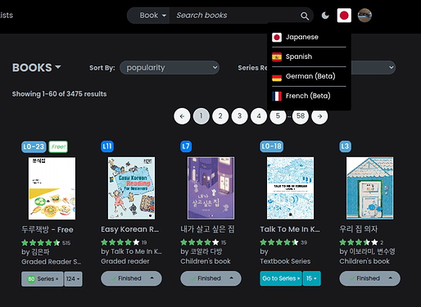The height and width of the screenshot is (307, 421).
Task: Click the Textbook Series category text
Action: tap(285, 261)
